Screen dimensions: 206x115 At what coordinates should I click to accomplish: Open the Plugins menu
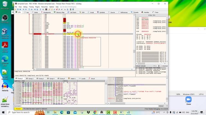click(37, 7)
